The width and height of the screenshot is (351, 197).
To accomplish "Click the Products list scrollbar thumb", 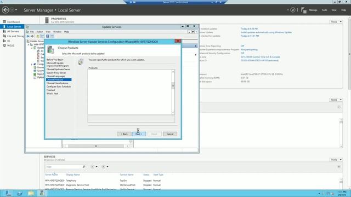I will click(x=173, y=85).
